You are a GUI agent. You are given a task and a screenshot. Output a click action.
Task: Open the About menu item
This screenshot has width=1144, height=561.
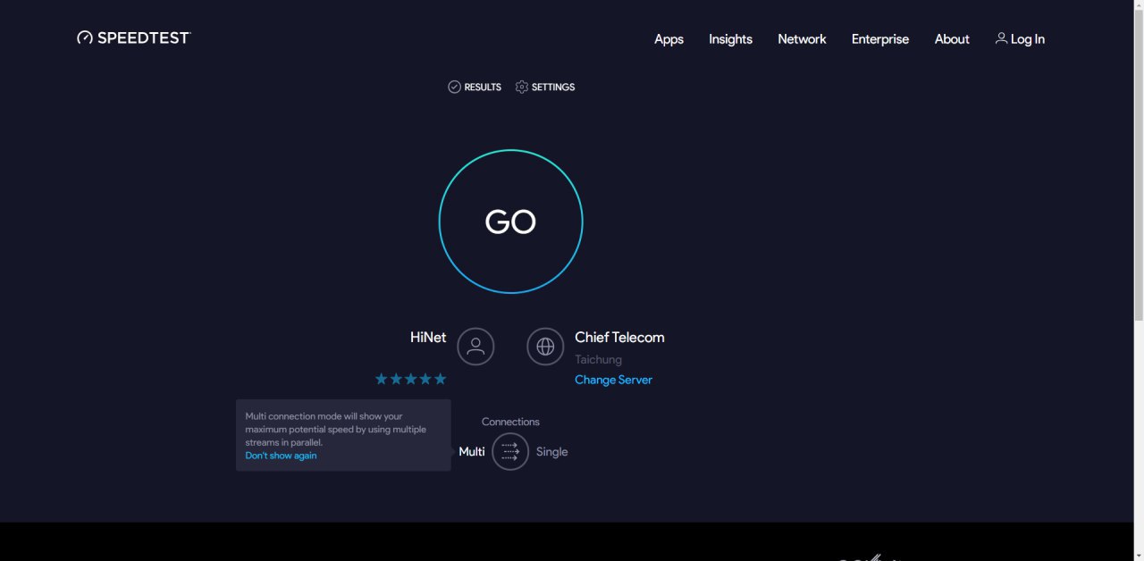[x=952, y=39]
